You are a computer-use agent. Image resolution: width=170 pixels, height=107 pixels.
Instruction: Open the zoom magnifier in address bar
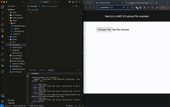coord(124,7)
